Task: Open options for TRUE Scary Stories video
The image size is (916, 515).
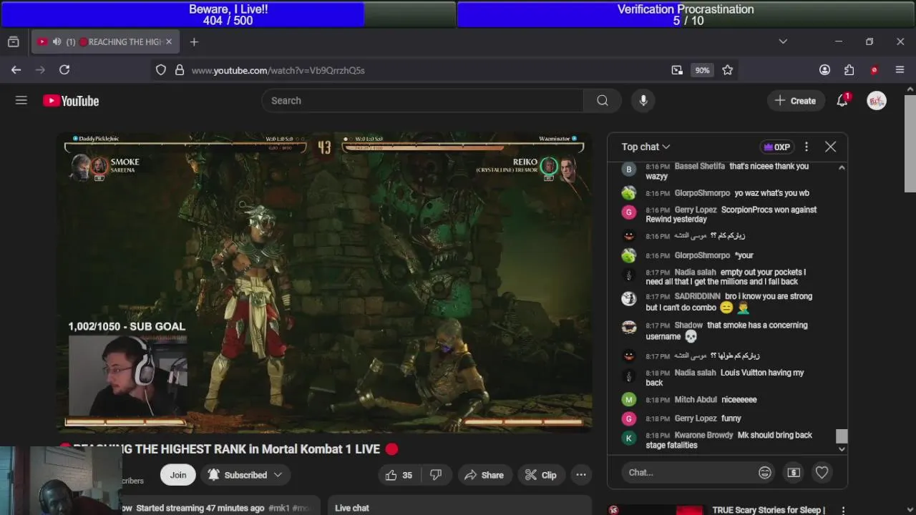Action: 843,511
